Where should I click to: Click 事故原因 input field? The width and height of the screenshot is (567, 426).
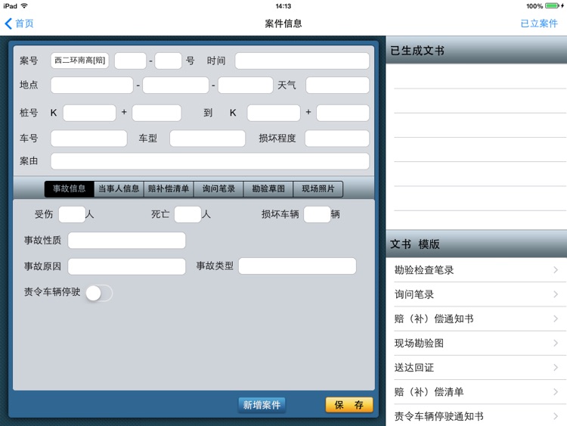click(x=126, y=266)
